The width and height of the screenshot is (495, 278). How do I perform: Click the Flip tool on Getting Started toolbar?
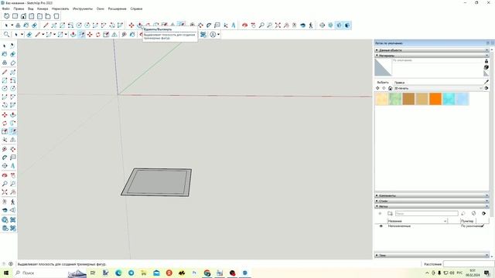click(x=114, y=34)
